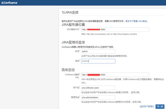Viewport: 166px width, 109px height.
Task: Click the 帐号 field containing admin
Action: coord(98,51)
